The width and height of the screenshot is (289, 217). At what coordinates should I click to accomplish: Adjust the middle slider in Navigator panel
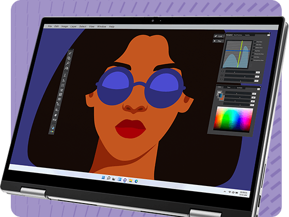(x=239, y=76)
